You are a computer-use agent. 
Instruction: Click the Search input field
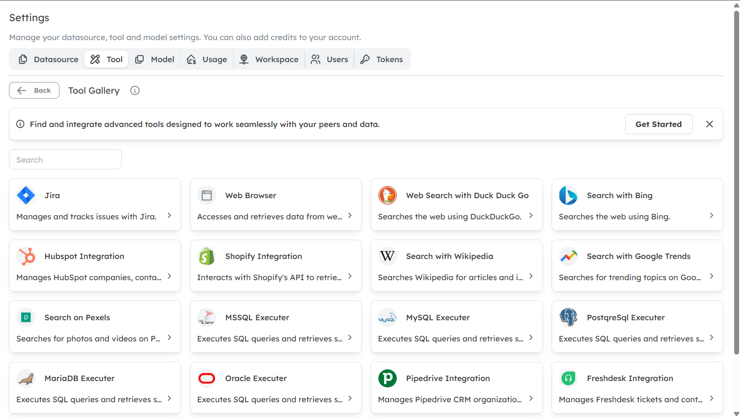pyautogui.click(x=65, y=159)
